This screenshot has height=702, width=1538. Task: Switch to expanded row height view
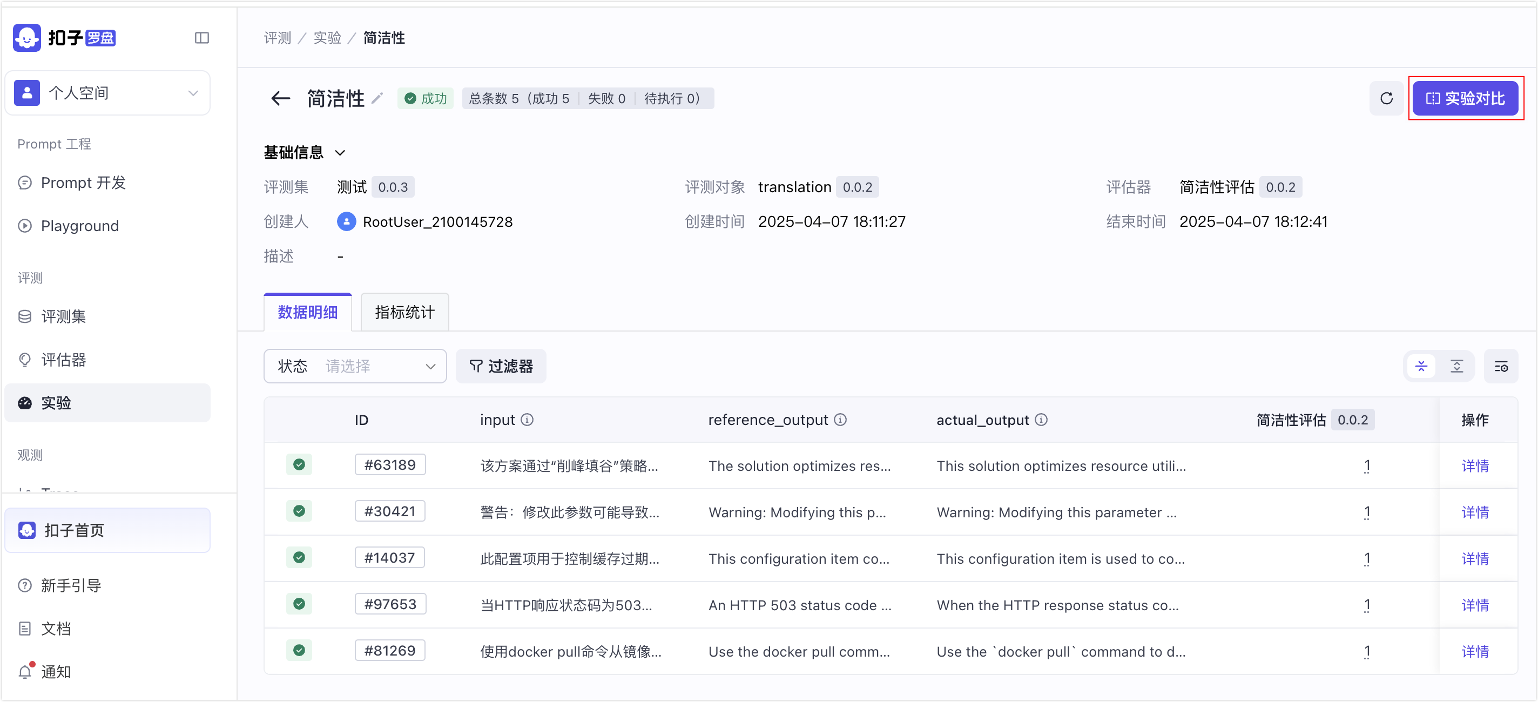tap(1457, 366)
